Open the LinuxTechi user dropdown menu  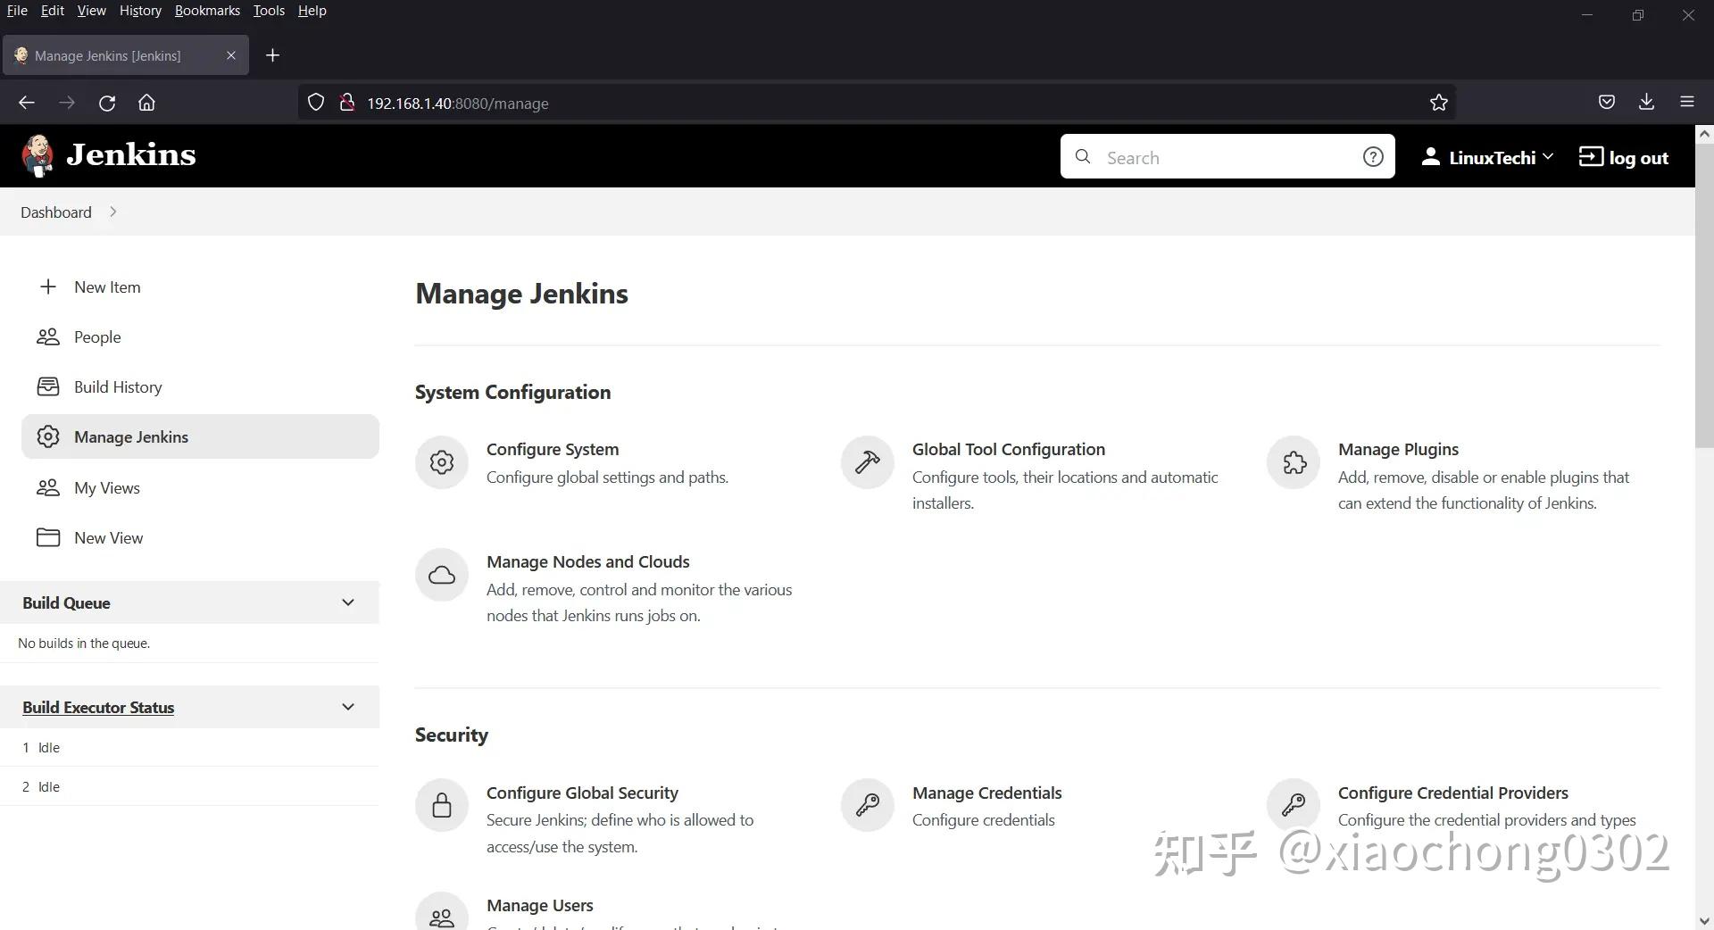(x=1485, y=156)
